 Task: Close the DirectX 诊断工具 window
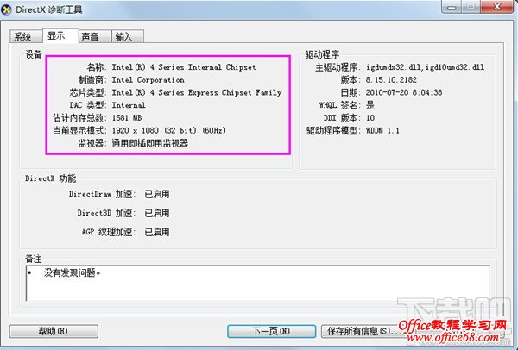497,7
